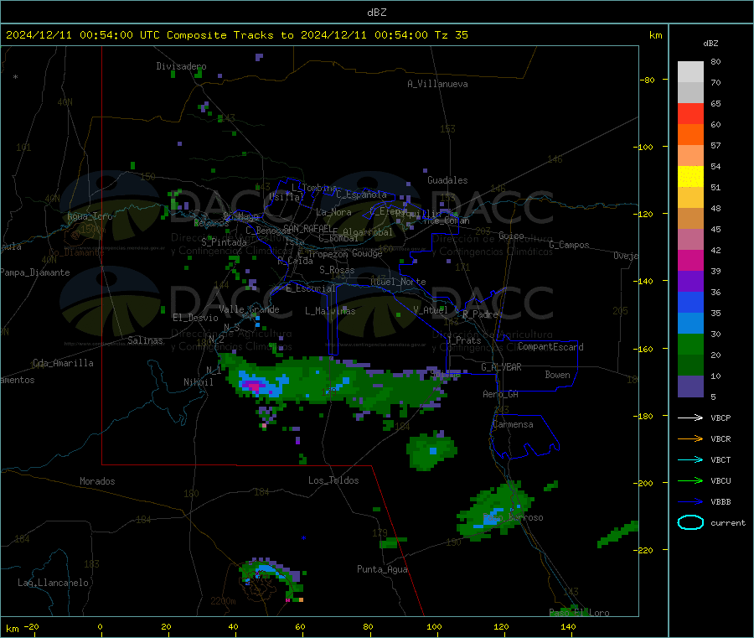The width and height of the screenshot is (754, 638).
Task: Click the Cda_Amarilla map label
Action: [x=63, y=363]
